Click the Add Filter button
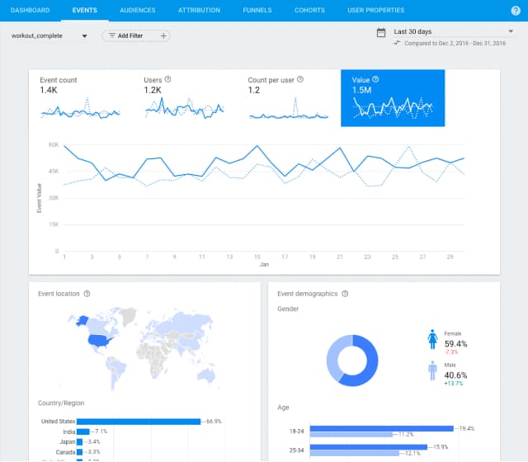Viewport: 528px width, 462px height. pos(136,35)
